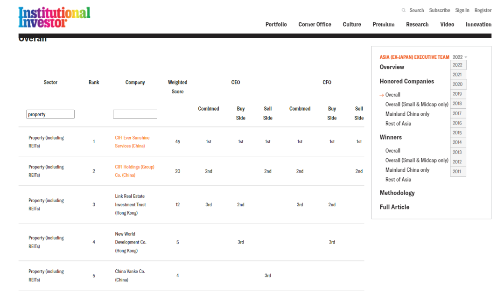
Task: Click weighted score 45 cell
Action: coord(177,142)
